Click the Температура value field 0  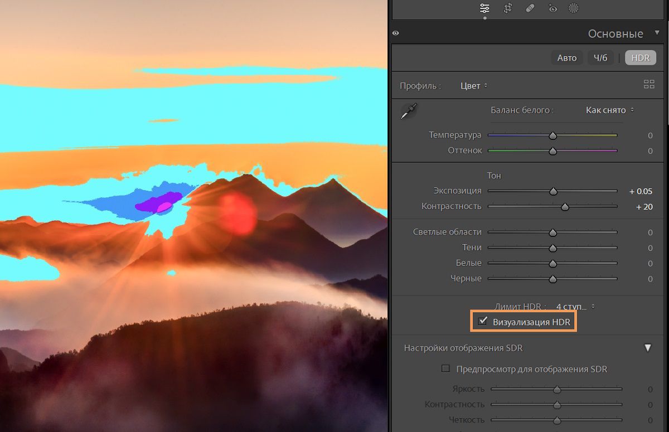click(650, 135)
